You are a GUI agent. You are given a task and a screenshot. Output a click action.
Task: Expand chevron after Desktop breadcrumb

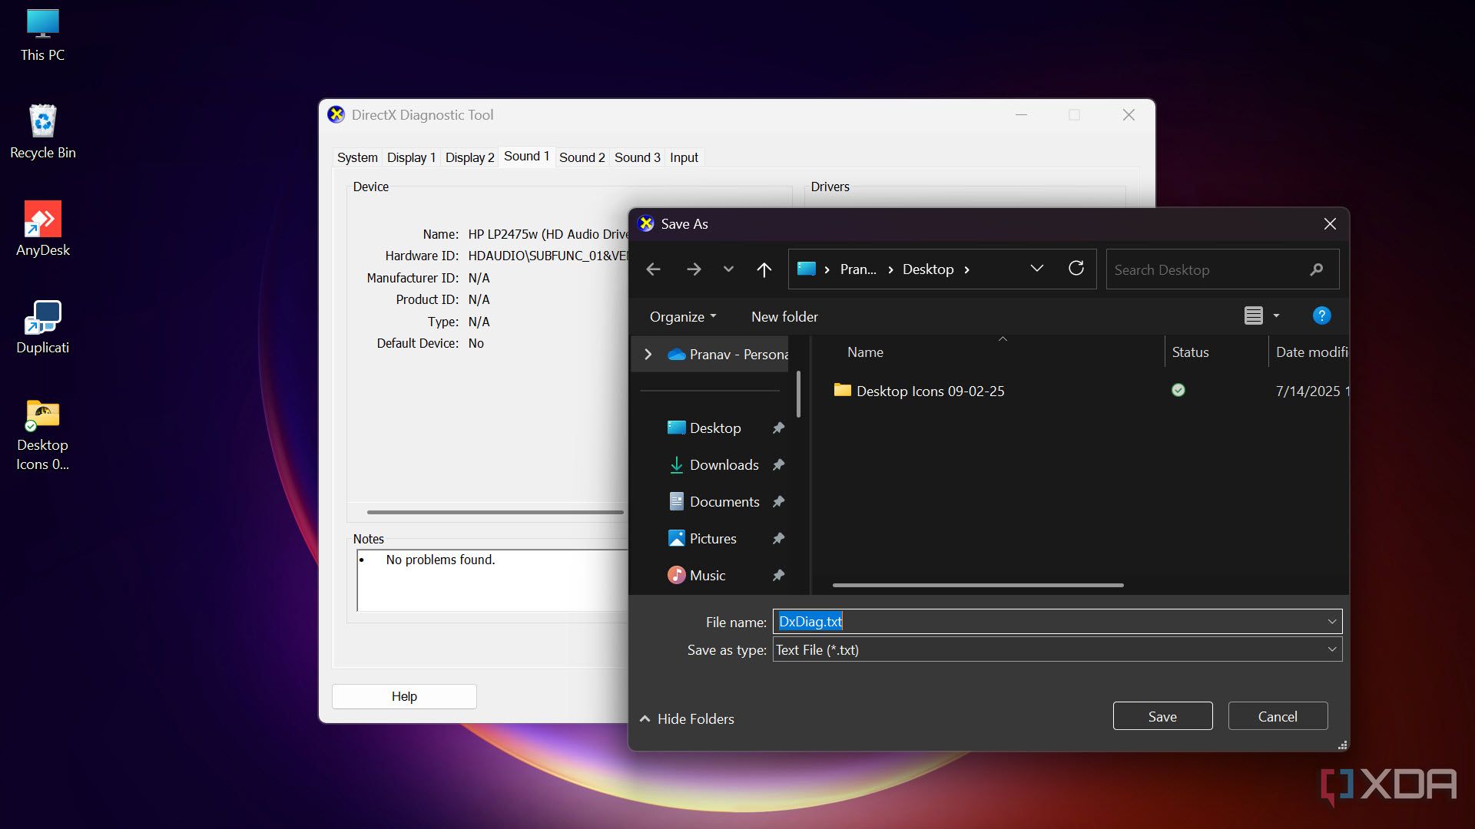click(x=966, y=269)
